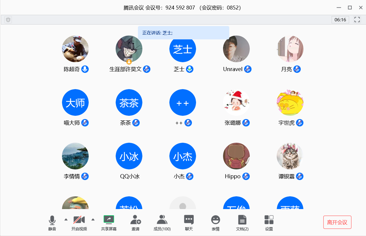
Task: Click the leave meeting button
Action: [337, 222]
